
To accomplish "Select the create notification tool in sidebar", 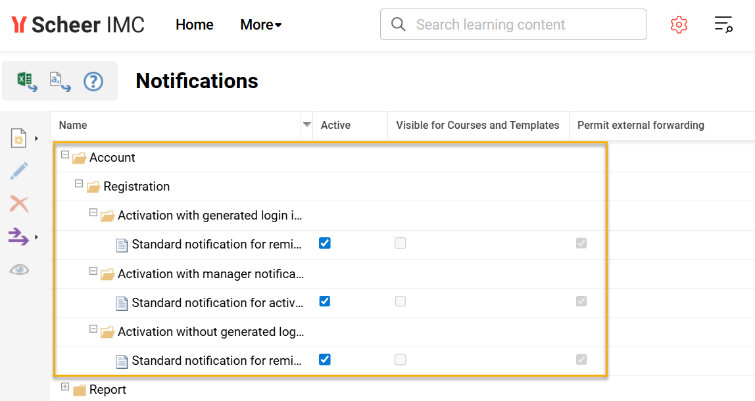I will coord(19,137).
